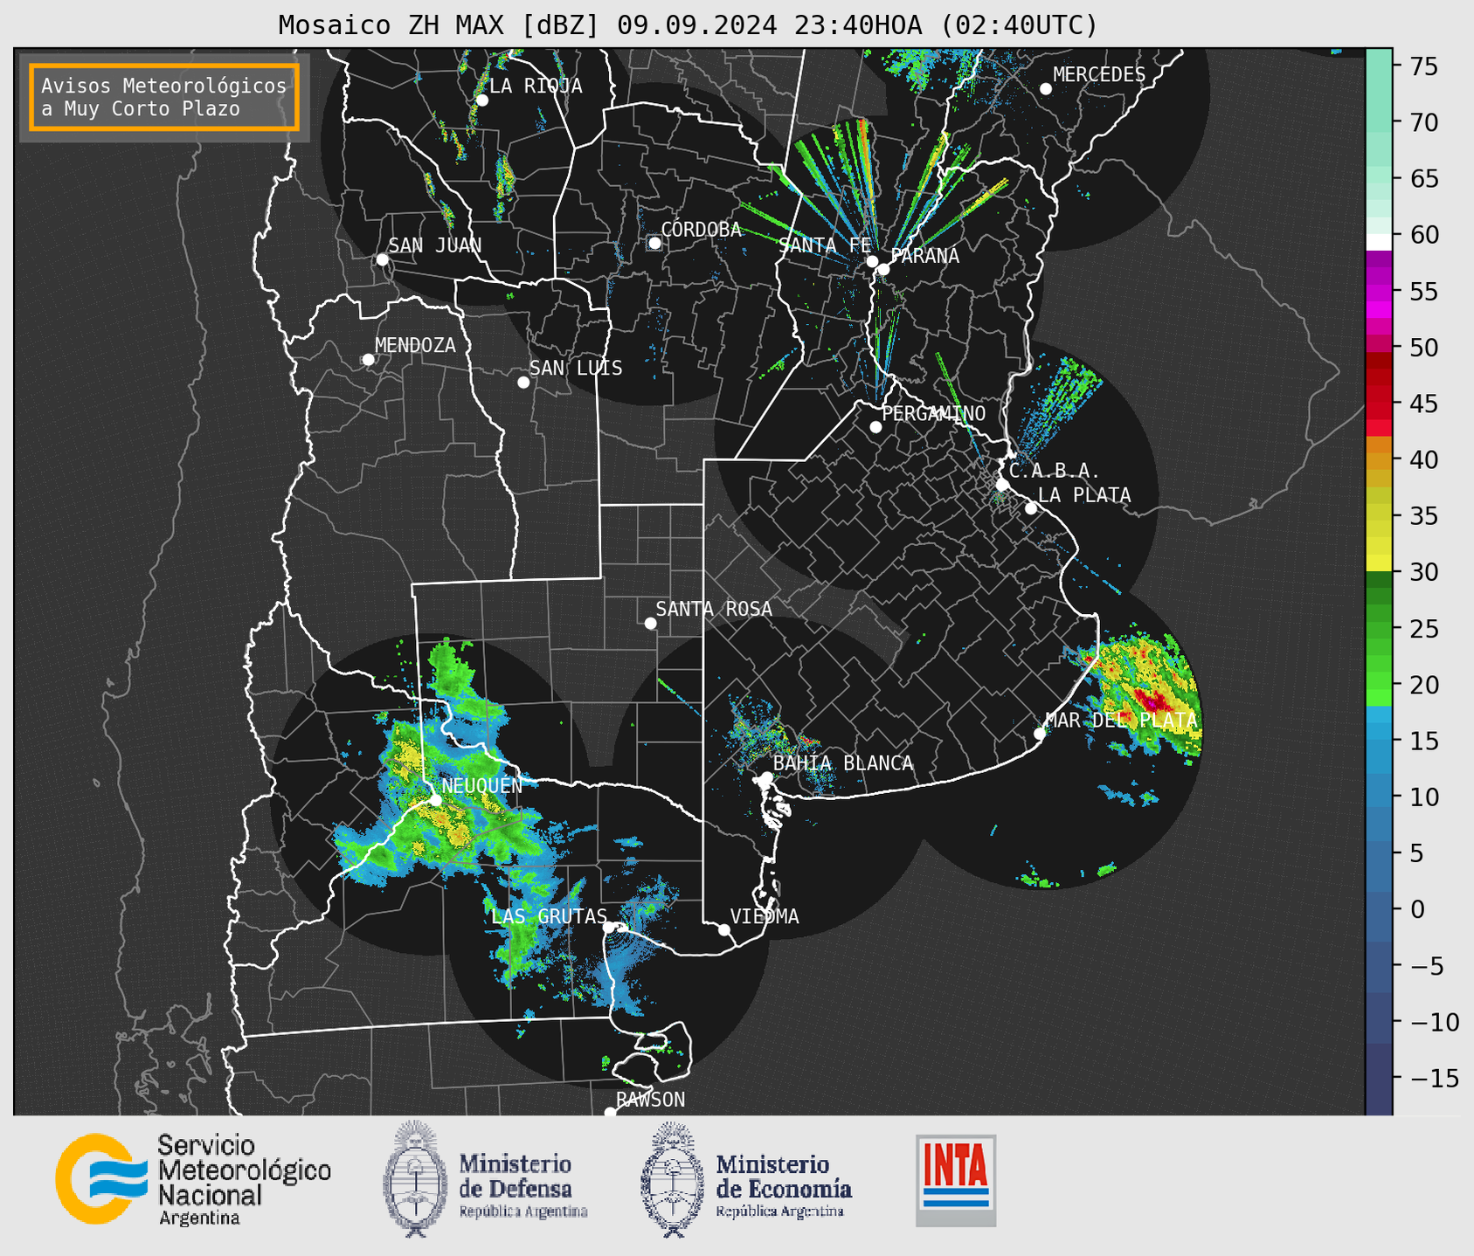Click the Las Grutas city marker dot
The width and height of the screenshot is (1474, 1256).
tap(609, 927)
